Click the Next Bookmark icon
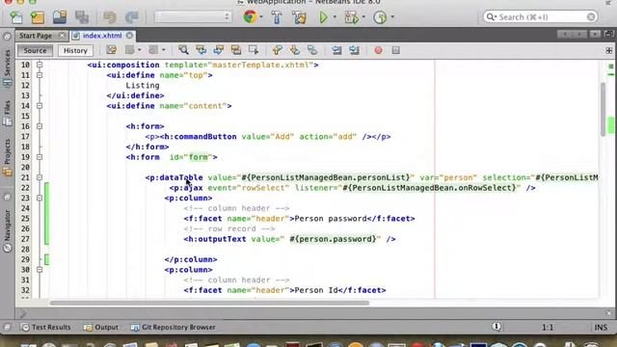This screenshot has width=617, height=347. (295, 50)
